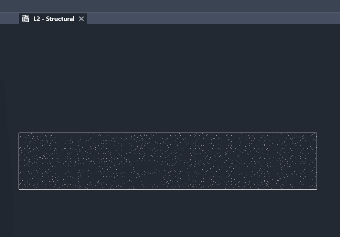Click empty tab strip left of the tab
The image size is (340, 237).
click(x=9, y=19)
